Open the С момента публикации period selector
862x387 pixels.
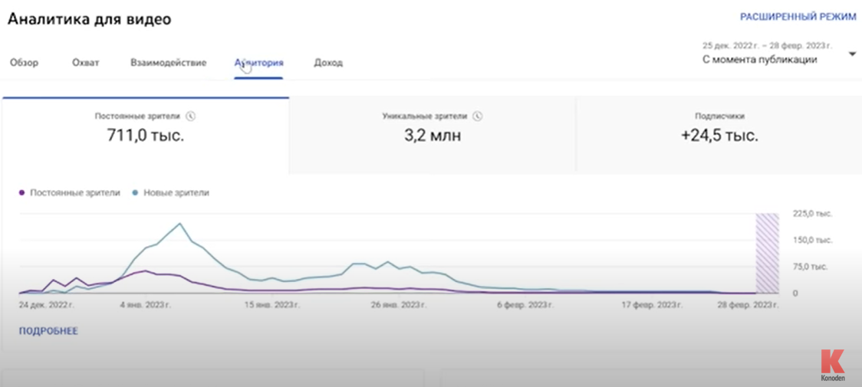759,59
